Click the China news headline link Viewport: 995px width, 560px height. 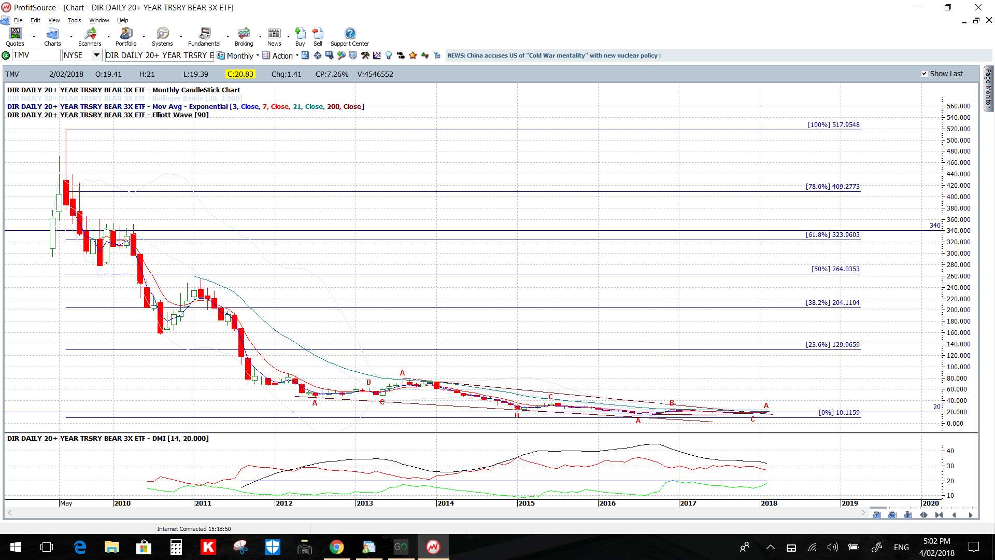pyautogui.click(x=554, y=55)
